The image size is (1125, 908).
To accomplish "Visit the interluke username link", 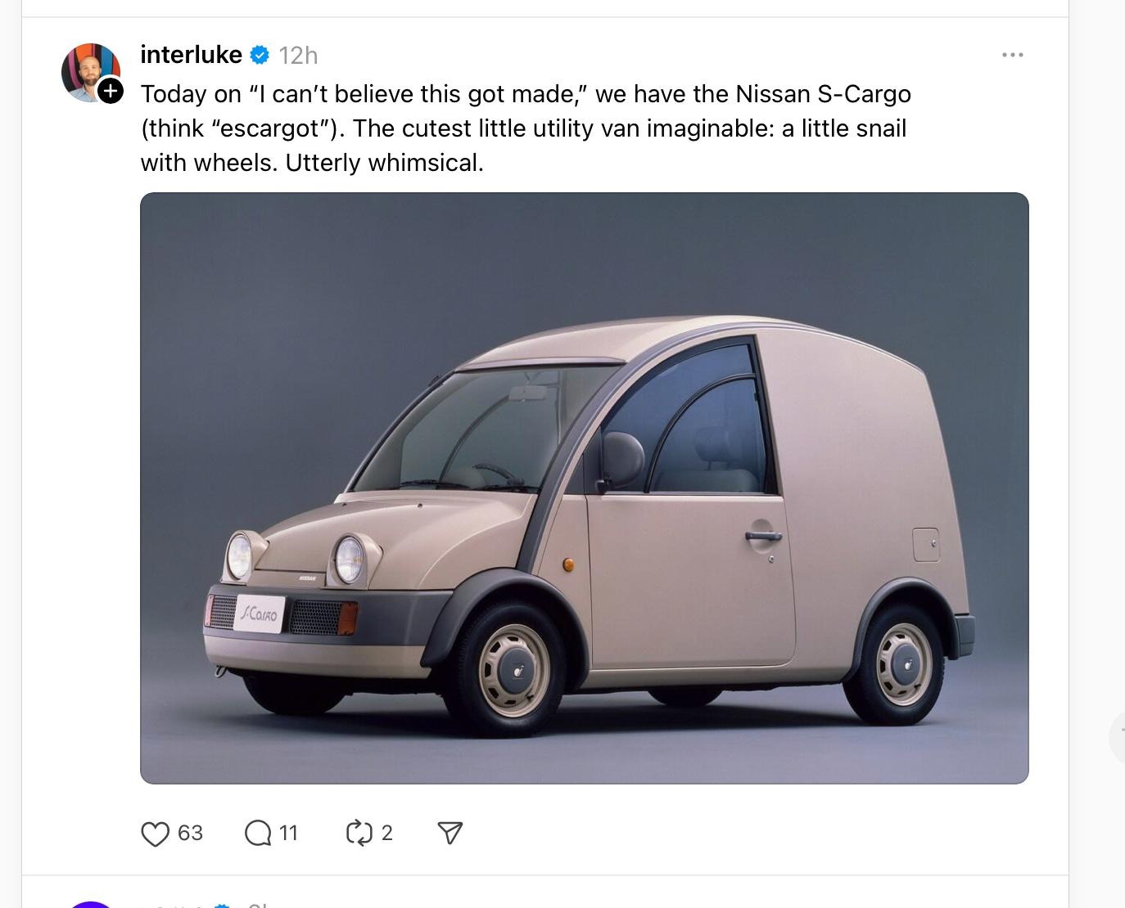I will (192, 55).
